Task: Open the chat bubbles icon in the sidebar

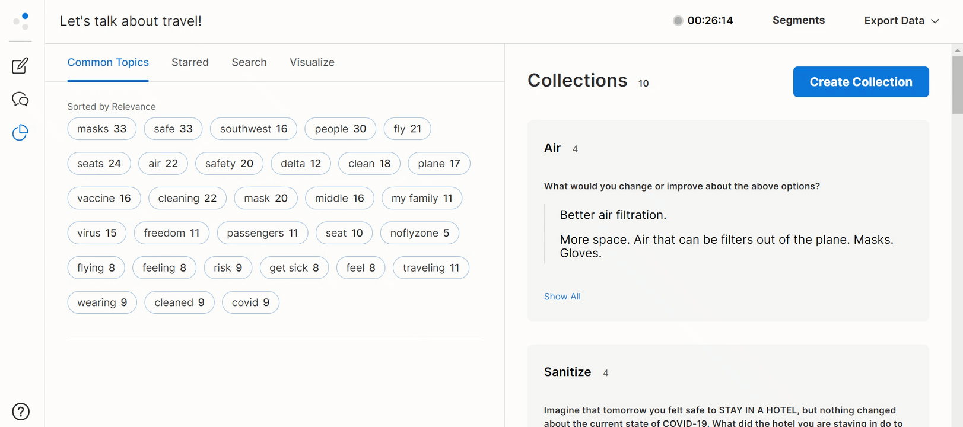Action: coord(20,99)
